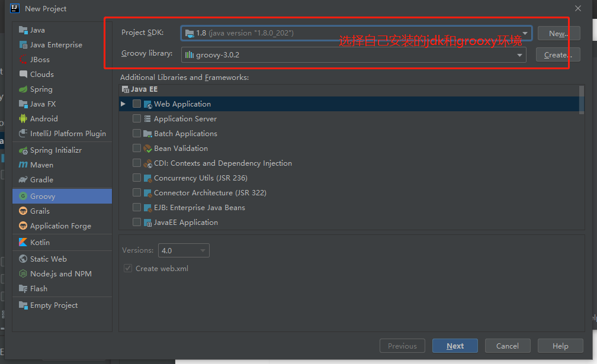Enable the Bean Validation checkbox
This screenshot has width=597, height=364.
coord(137,148)
